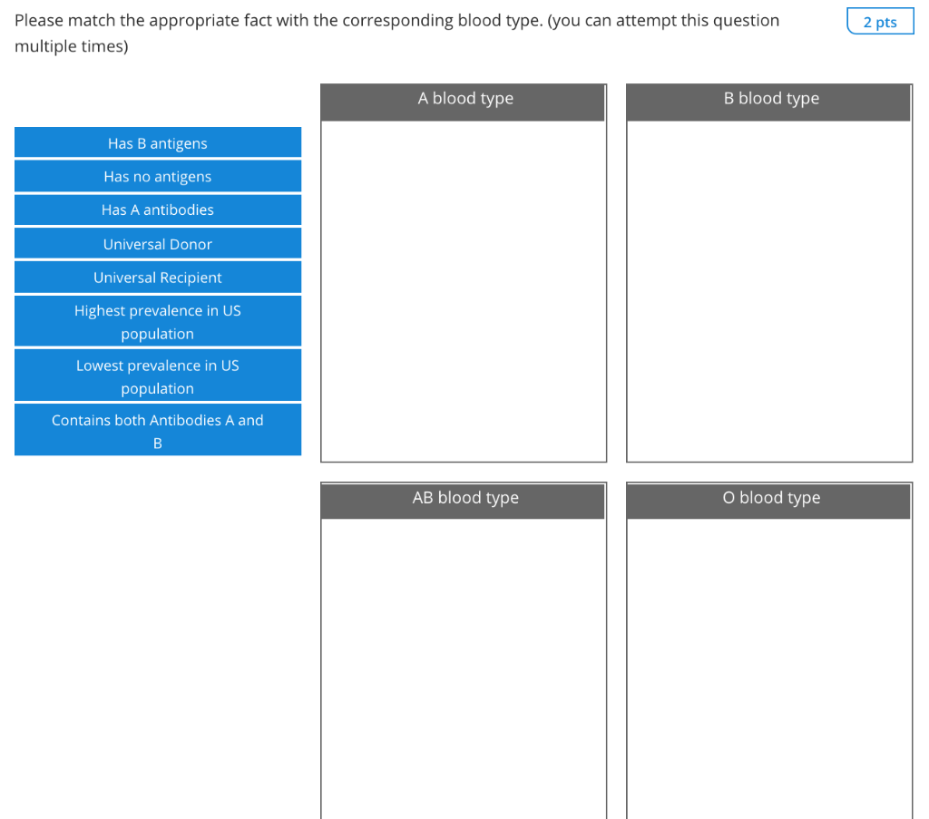Image resolution: width=929 pixels, height=819 pixels.
Task: Select the 'Has B antigens' tile
Action: pos(158,142)
